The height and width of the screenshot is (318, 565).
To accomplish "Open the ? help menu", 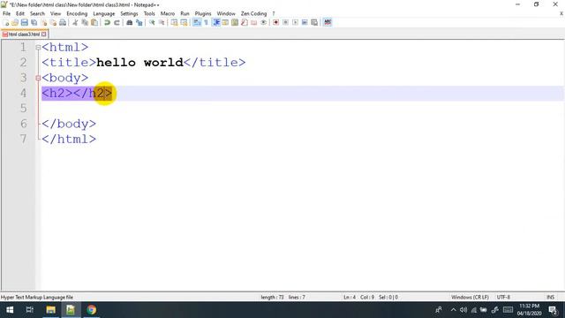I will coord(274,13).
